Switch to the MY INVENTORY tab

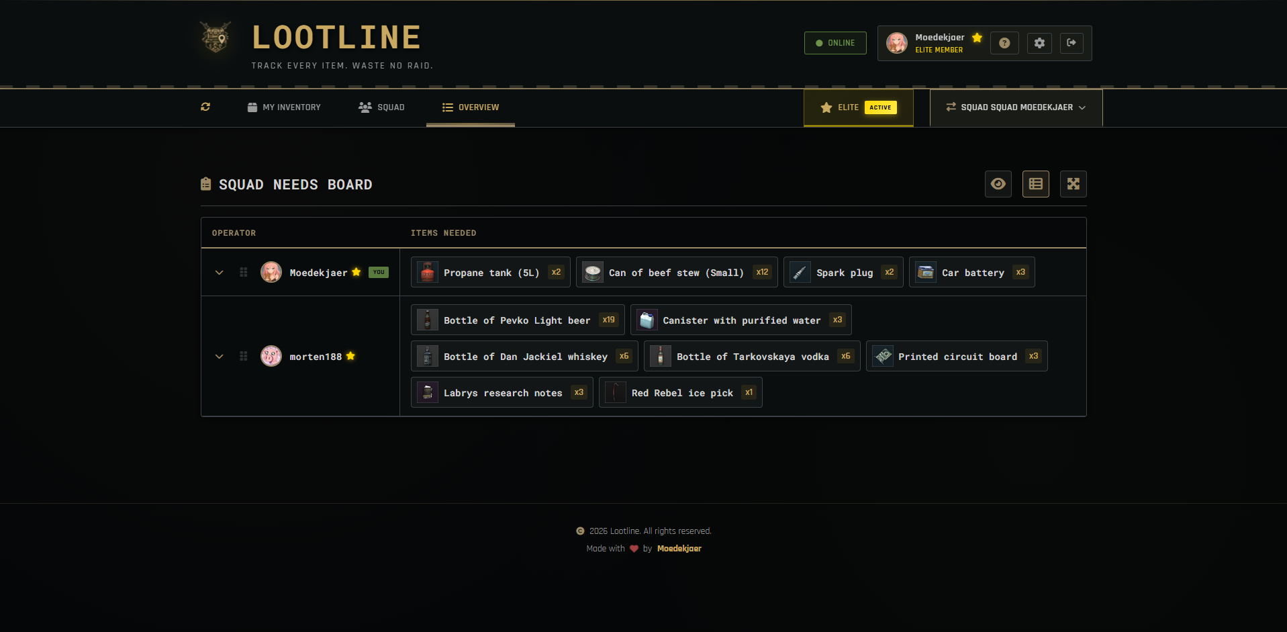coord(284,107)
